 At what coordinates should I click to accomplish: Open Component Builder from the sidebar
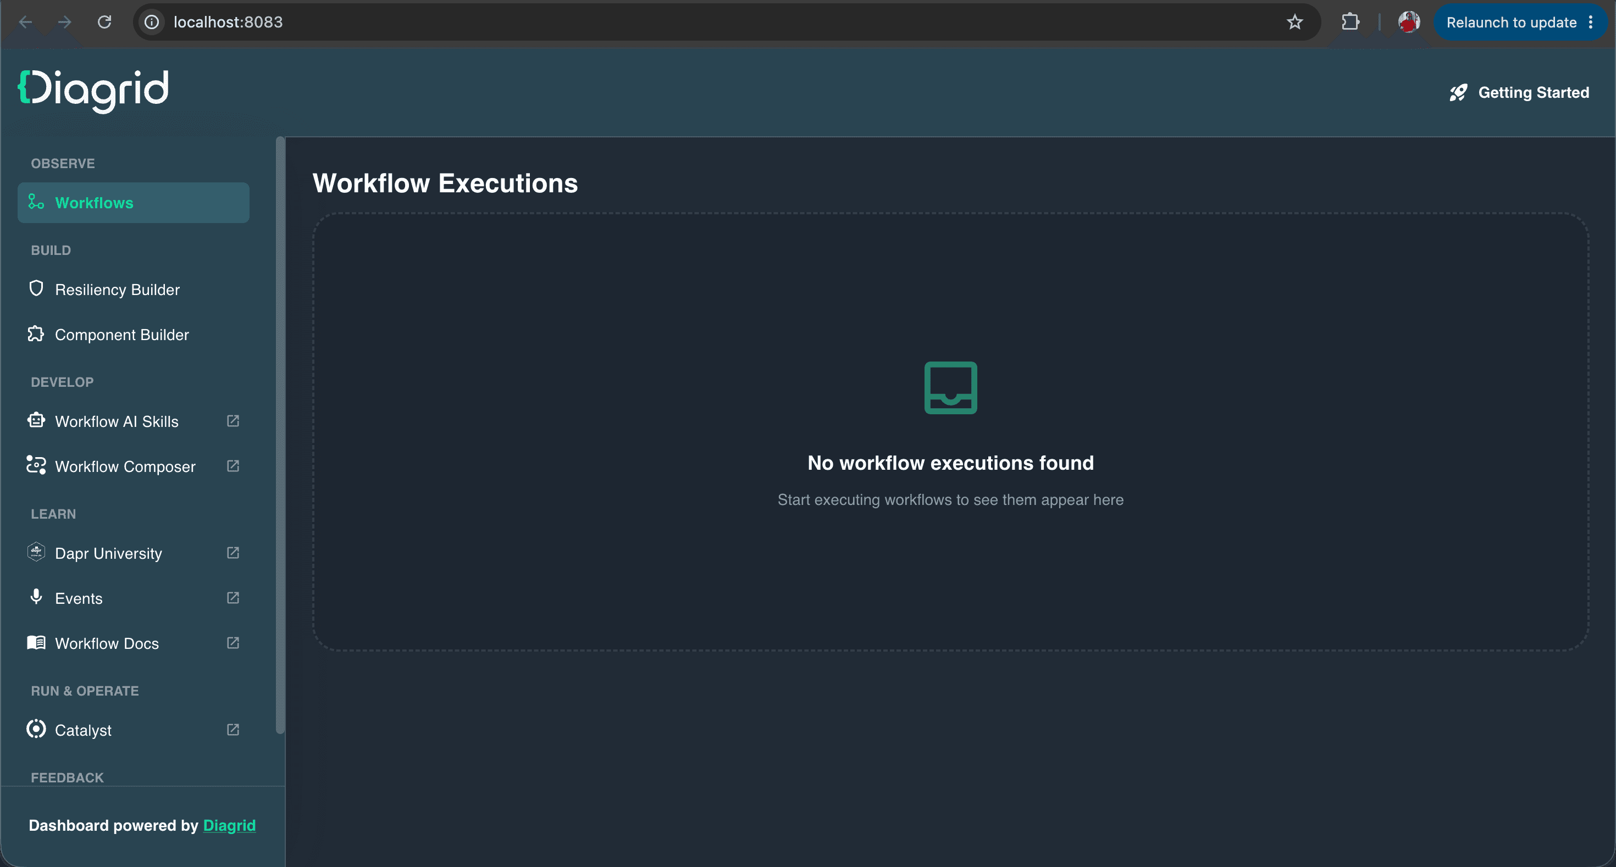click(x=134, y=334)
